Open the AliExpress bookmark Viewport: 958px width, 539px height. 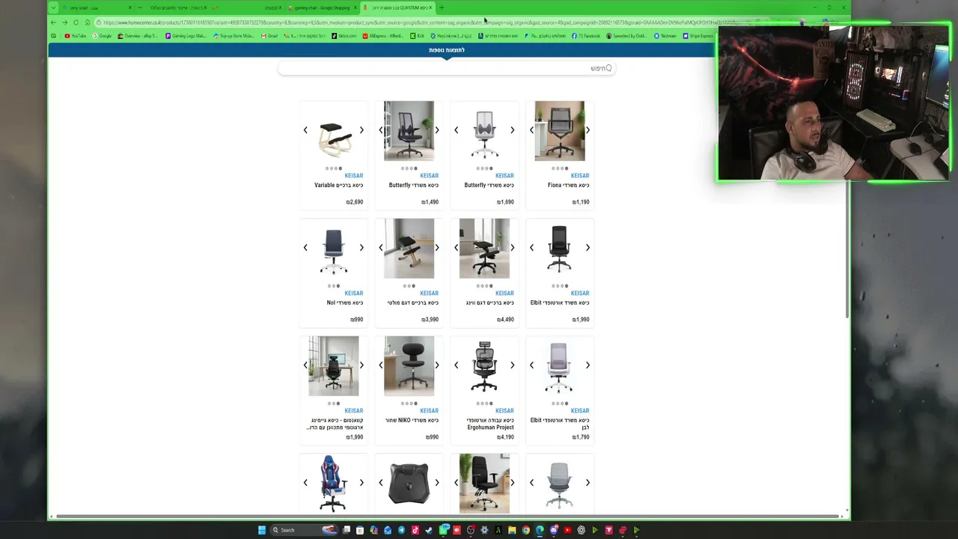[x=382, y=36]
